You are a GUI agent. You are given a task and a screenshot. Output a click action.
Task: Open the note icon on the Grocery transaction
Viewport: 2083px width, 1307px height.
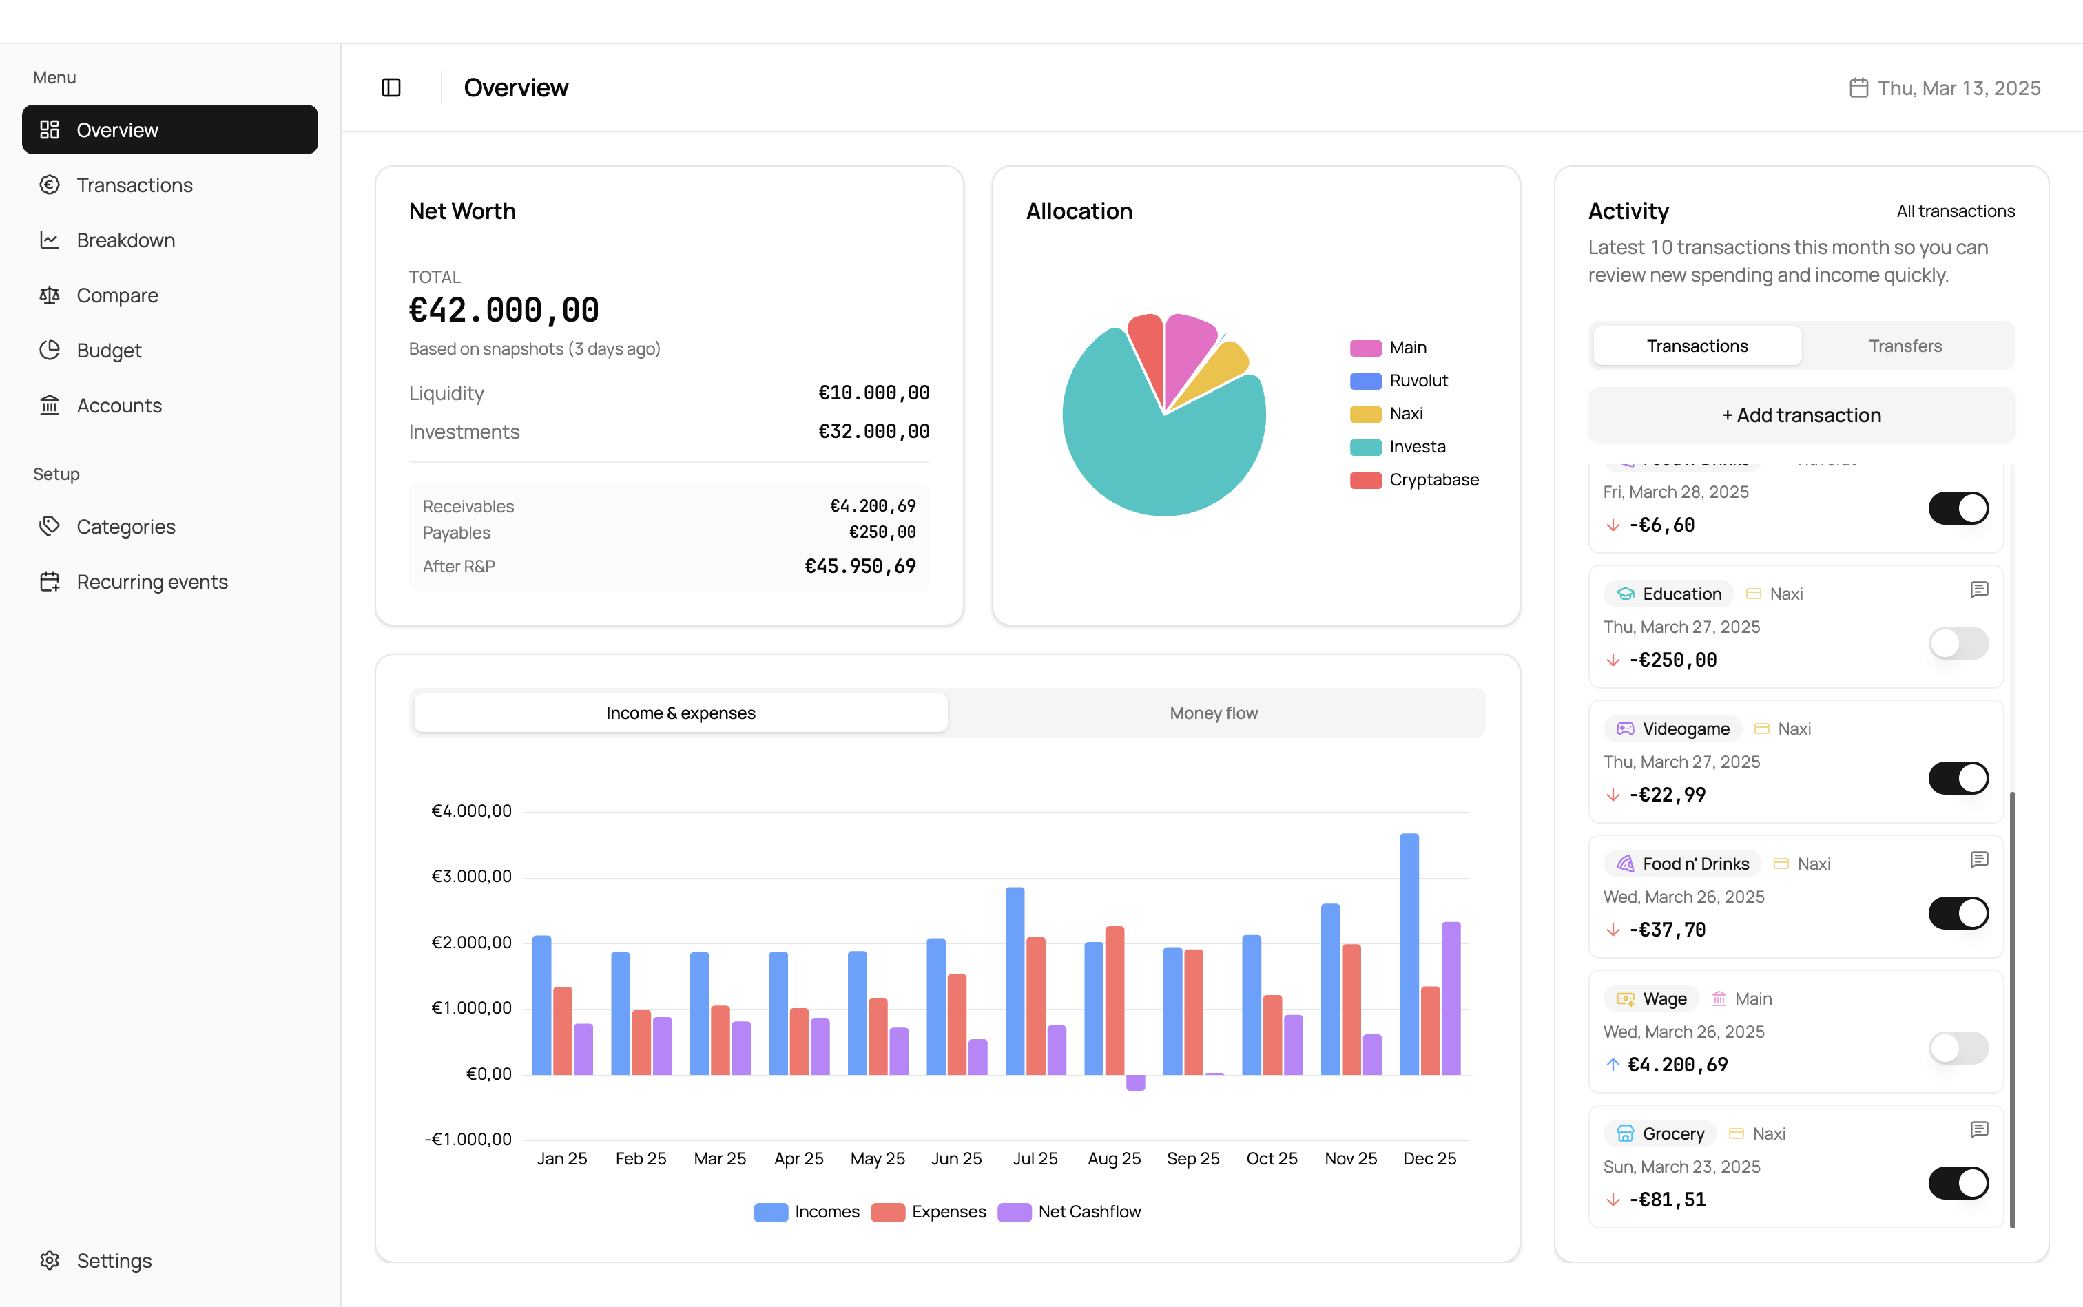coord(1978,1129)
